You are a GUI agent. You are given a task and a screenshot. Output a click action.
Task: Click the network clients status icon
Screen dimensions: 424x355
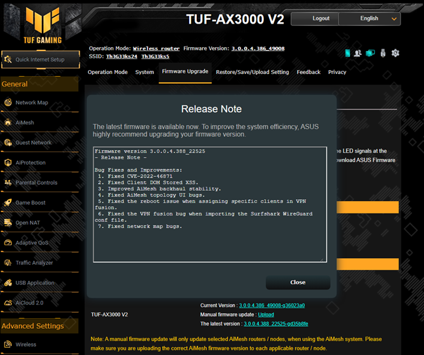[x=370, y=53]
